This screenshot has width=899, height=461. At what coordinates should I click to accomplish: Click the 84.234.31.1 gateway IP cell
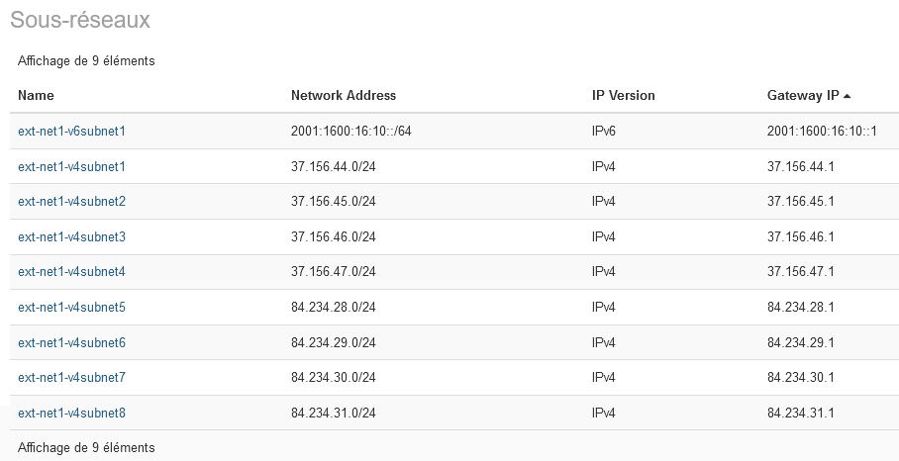(801, 413)
